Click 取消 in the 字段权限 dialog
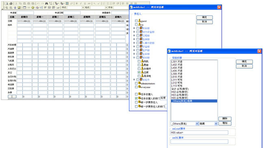 click(244, 66)
